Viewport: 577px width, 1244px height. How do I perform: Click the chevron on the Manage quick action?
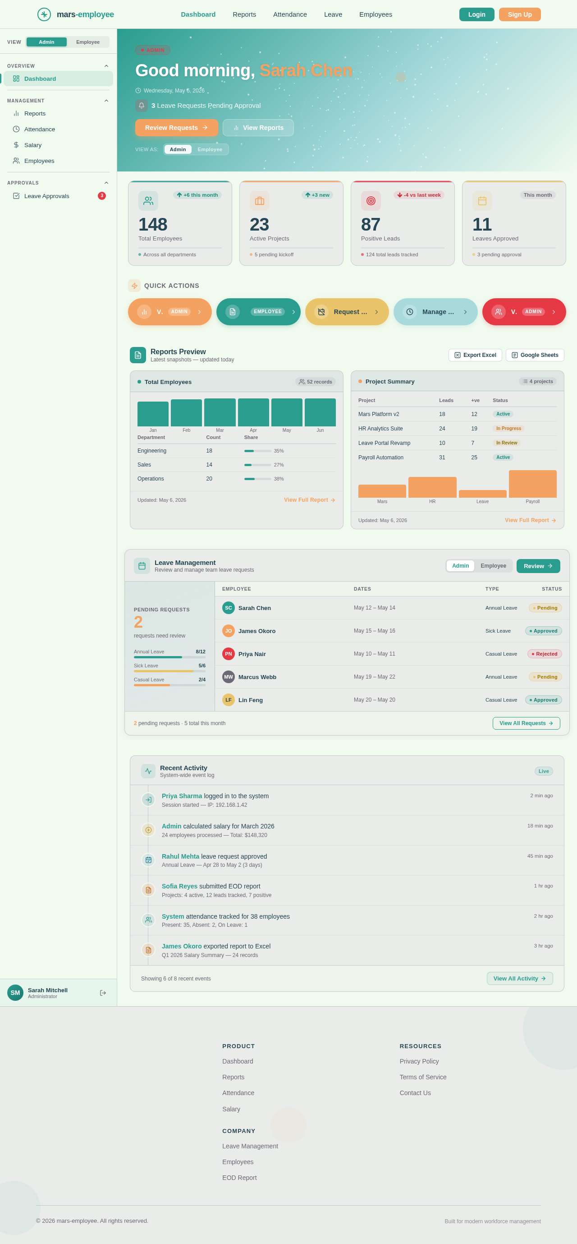[x=465, y=312]
